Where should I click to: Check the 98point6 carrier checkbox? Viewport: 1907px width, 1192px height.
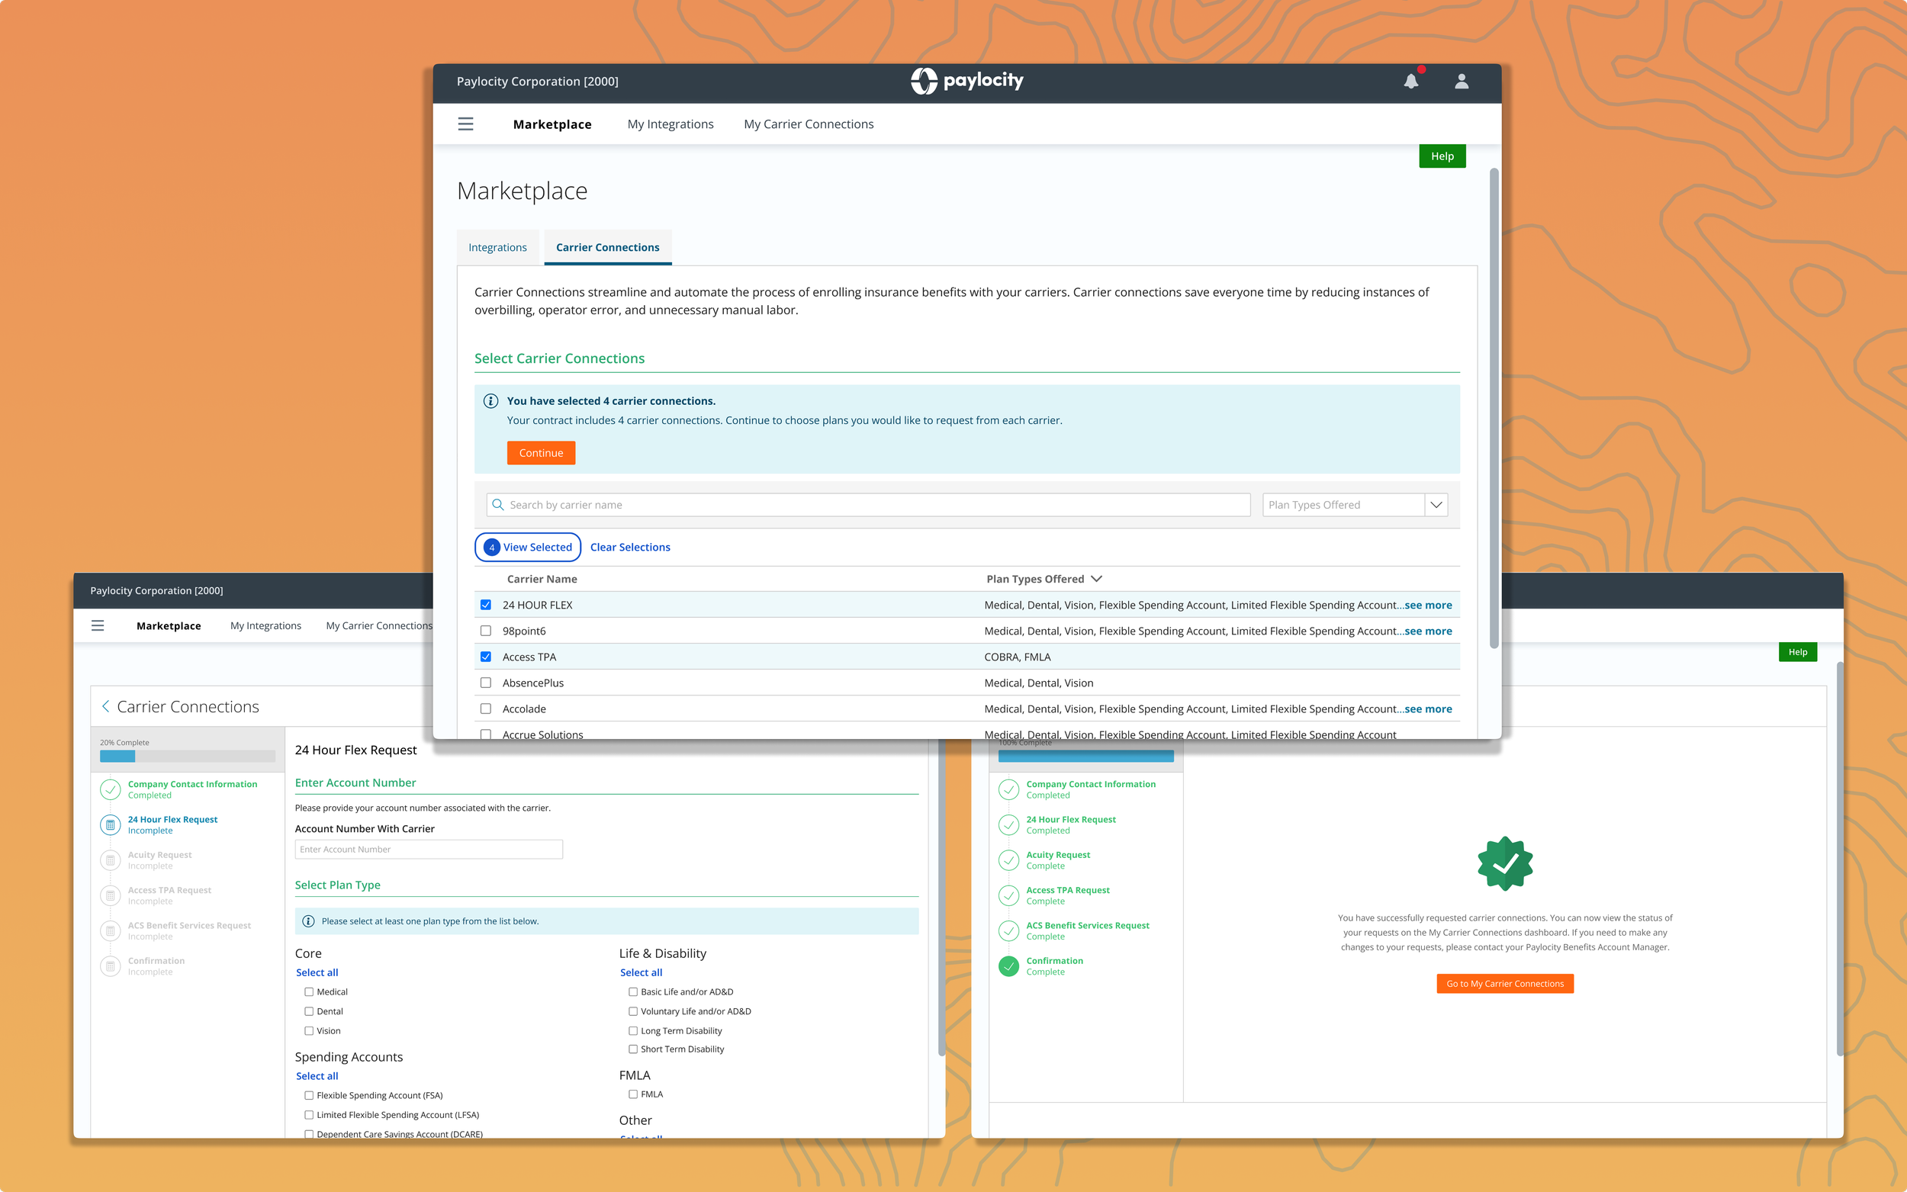click(x=486, y=631)
